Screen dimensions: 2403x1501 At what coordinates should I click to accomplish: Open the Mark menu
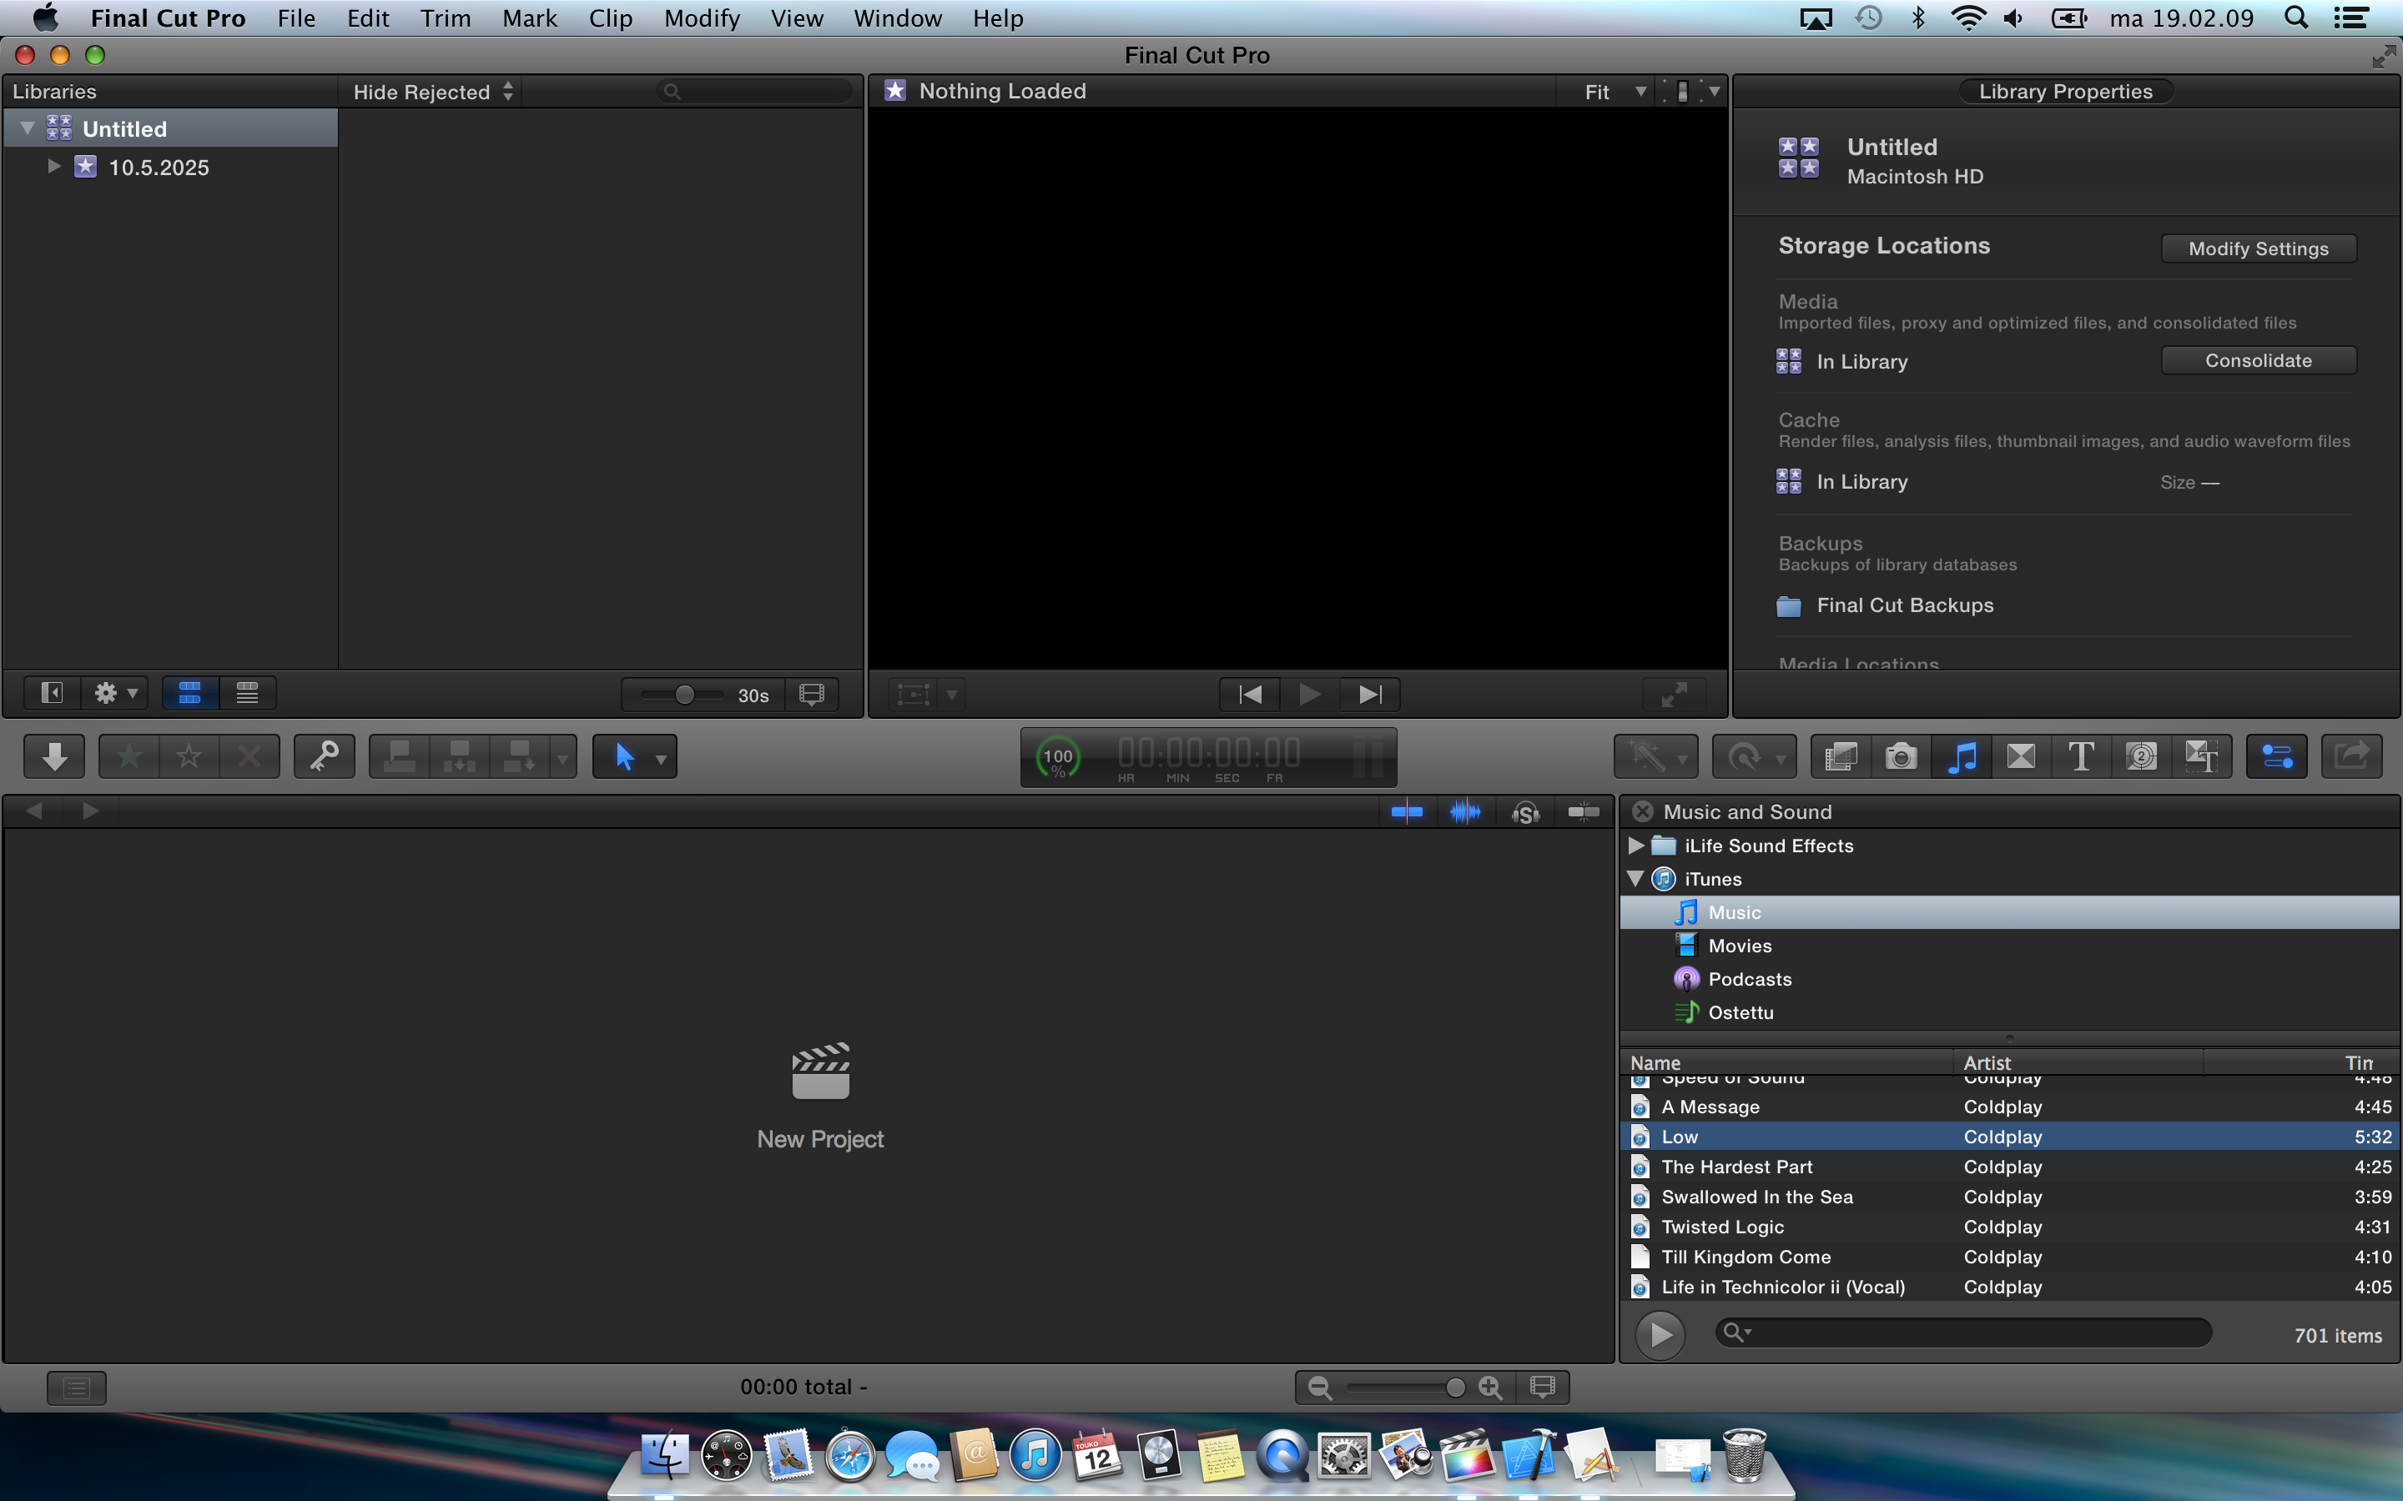(x=529, y=18)
